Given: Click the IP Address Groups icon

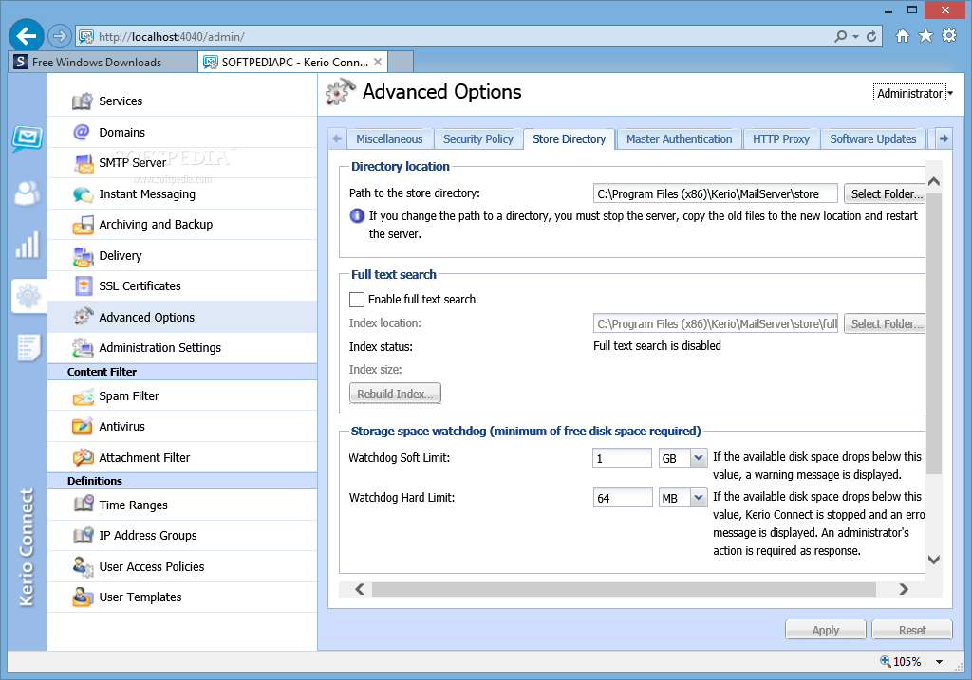Looking at the screenshot, I should point(84,535).
